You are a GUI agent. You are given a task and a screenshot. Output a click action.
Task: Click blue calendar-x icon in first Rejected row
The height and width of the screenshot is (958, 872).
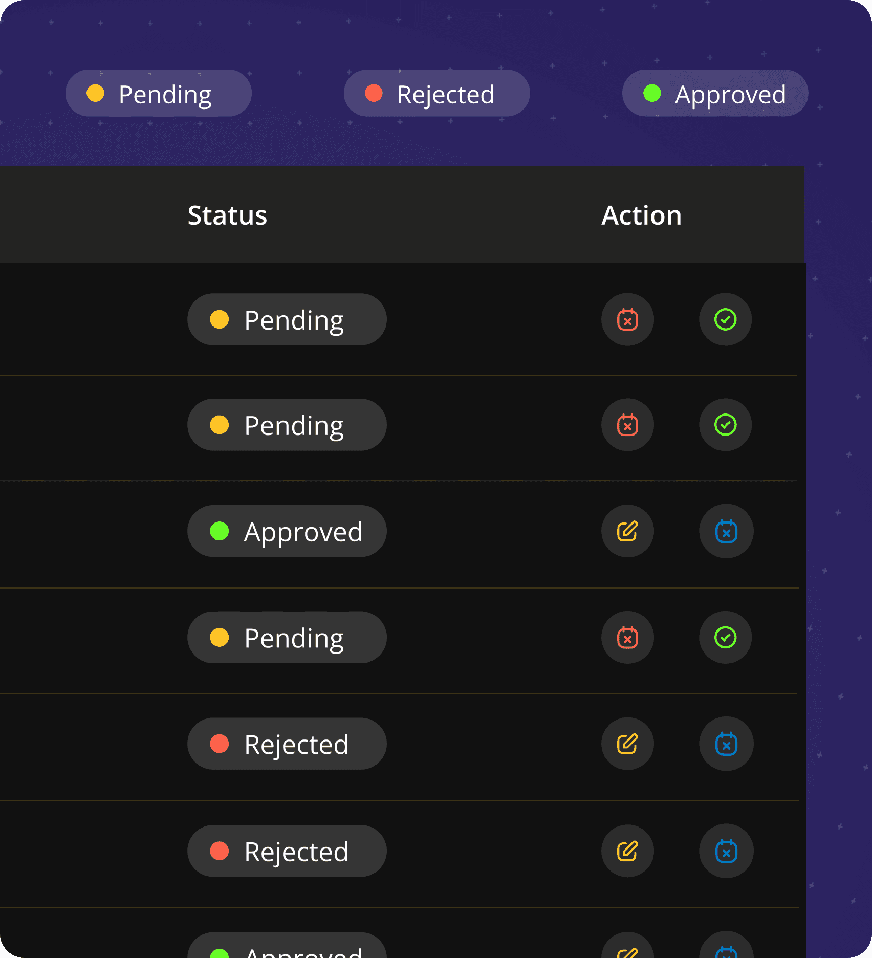pos(726,744)
